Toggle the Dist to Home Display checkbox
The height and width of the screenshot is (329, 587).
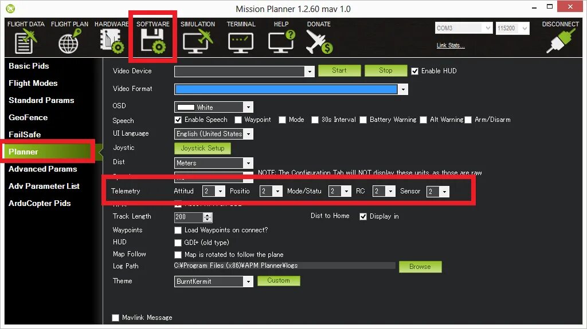[x=363, y=216]
